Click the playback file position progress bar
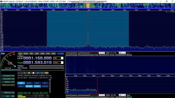Viewport: 175px width, 98px height. (x=32, y=70)
